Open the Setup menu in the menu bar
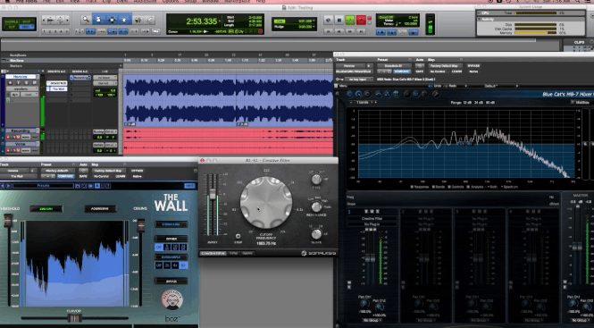This screenshot has width=594, height=328. click(x=189, y=2)
